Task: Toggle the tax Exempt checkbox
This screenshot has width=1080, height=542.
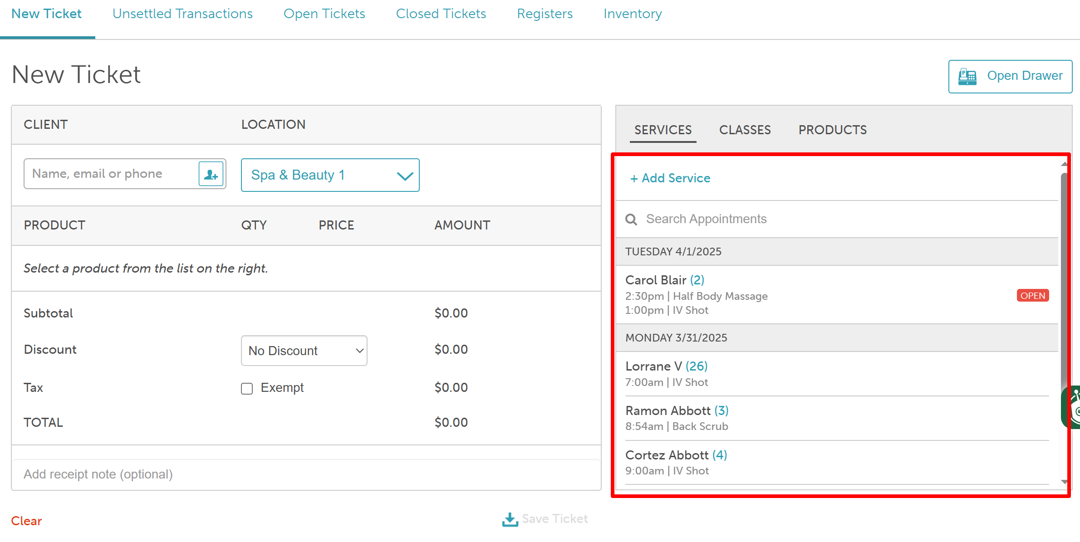Action: pyautogui.click(x=247, y=389)
